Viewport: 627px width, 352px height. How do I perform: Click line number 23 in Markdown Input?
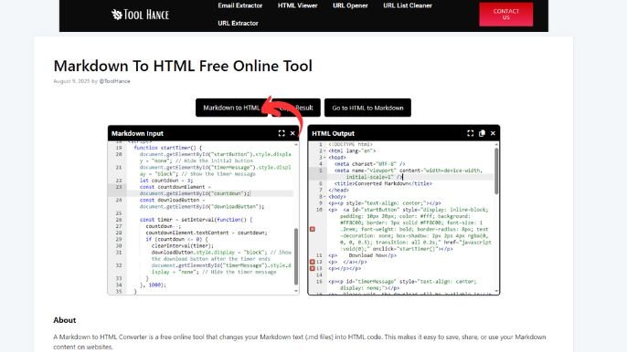(119, 187)
